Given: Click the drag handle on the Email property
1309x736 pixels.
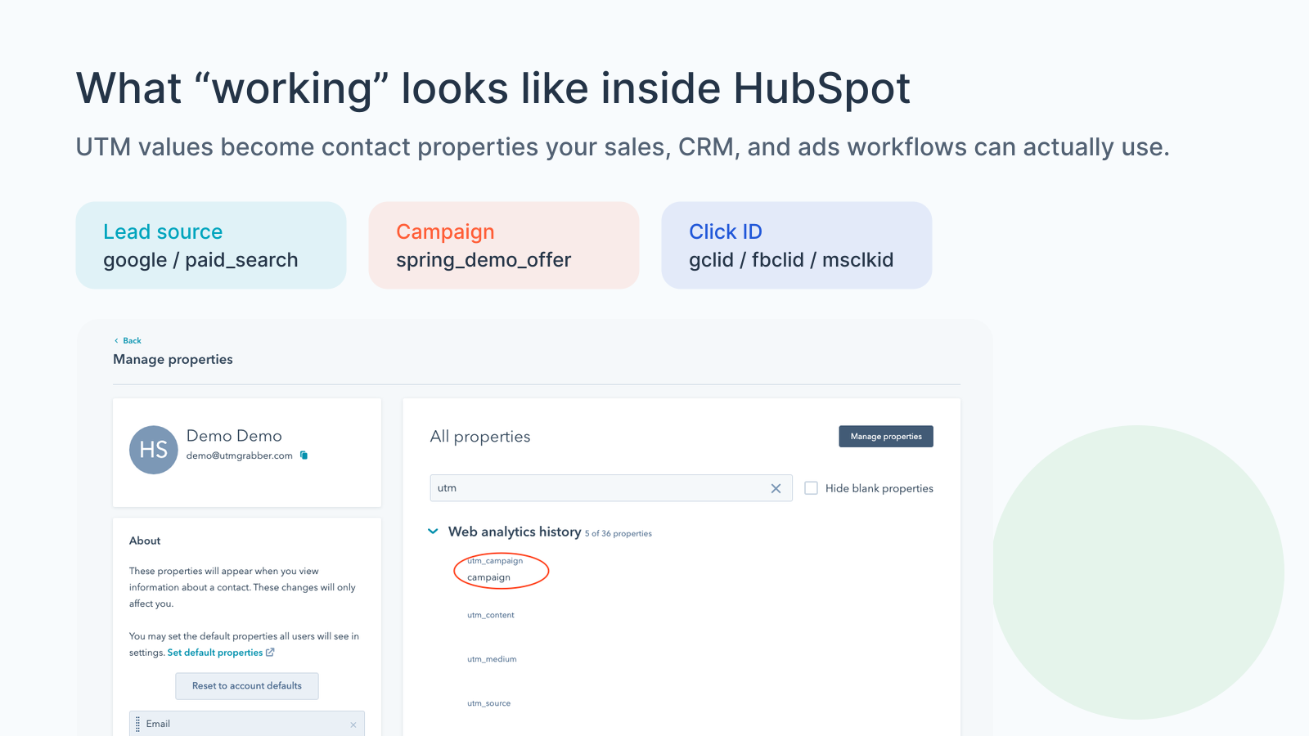Looking at the screenshot, I should click(137, 725).
